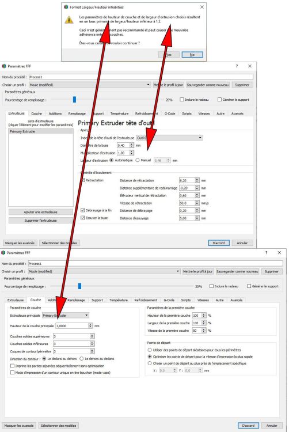Screen dimensions: 289x432
Task: Open the Index de la tête d'outil dropdown
Action: (x=170, y=138)
